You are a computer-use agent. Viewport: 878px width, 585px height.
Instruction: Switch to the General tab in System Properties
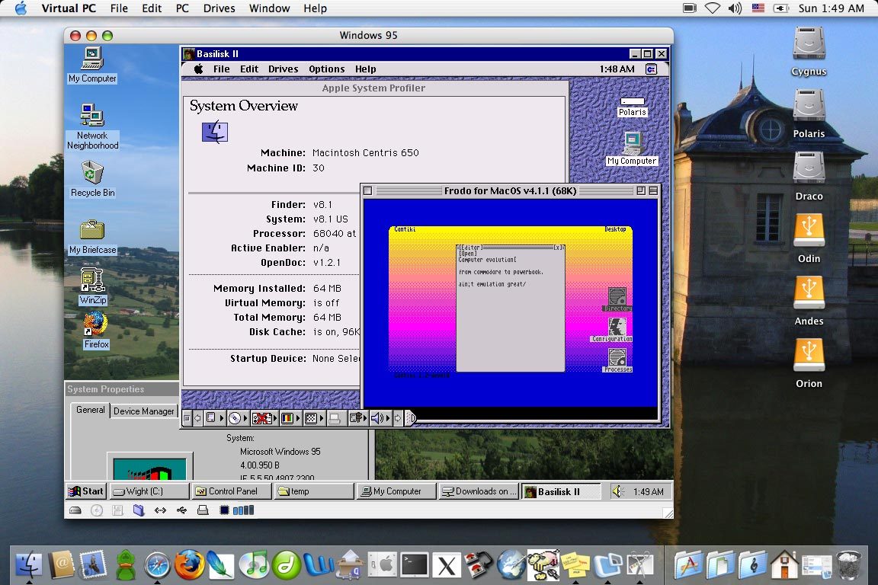(x=90, y=410)
